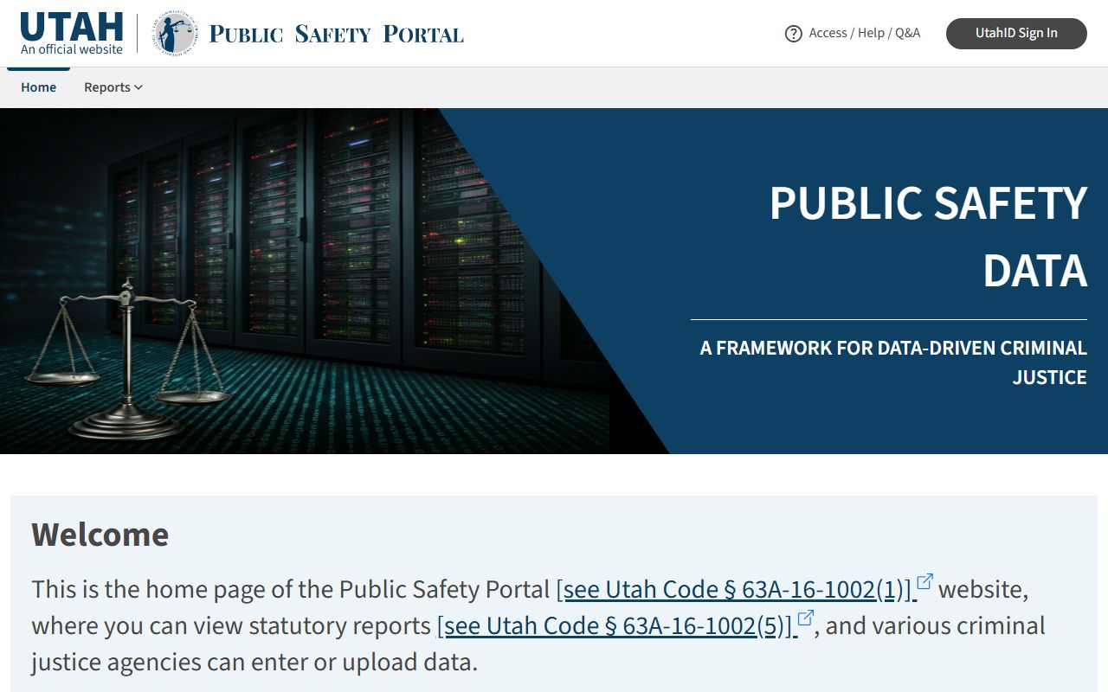Click the PUBLIC SAFETY DATA heading
This screenshot has width=1108, height=692.
[x=928, y=236]
